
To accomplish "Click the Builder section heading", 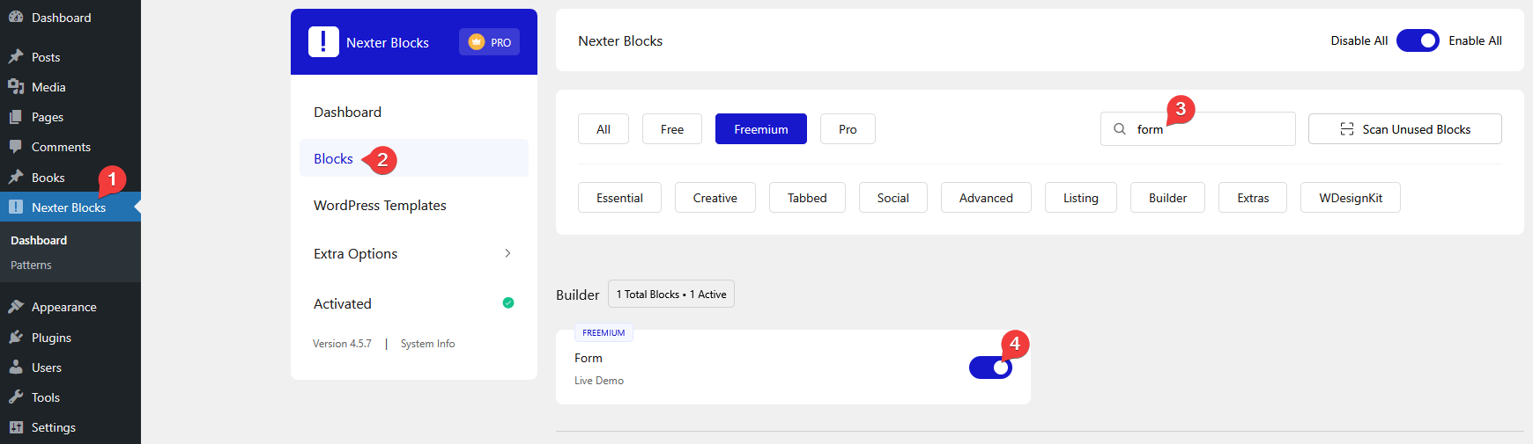I will [x=578, y=295].
